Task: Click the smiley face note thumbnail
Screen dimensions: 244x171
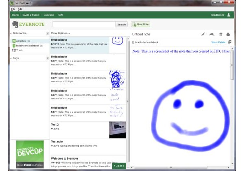Action: click(x=118, y=41)
